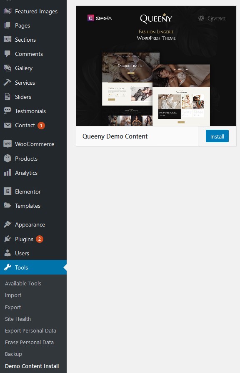Install the Queeny Demo Content

point(217,136)
